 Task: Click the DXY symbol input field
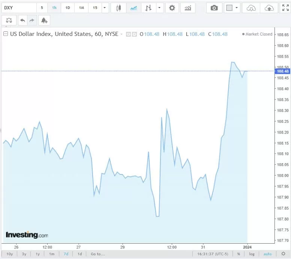(x=19, y=8)
